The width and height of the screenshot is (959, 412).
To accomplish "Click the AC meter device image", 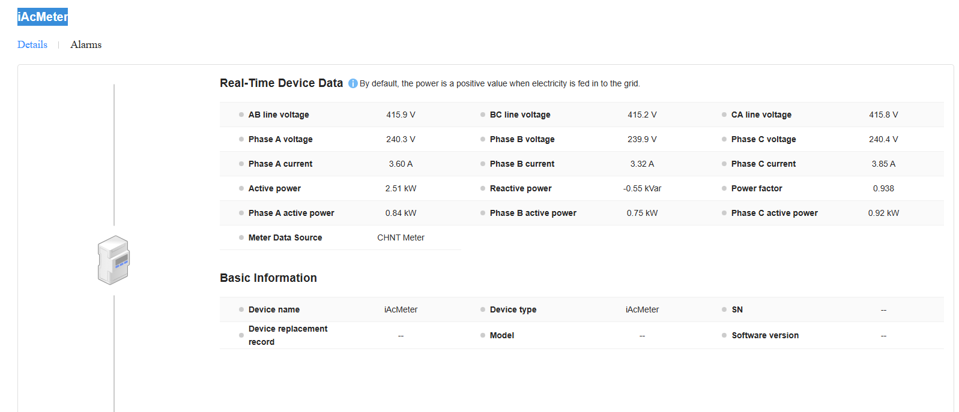I will 113,260.
